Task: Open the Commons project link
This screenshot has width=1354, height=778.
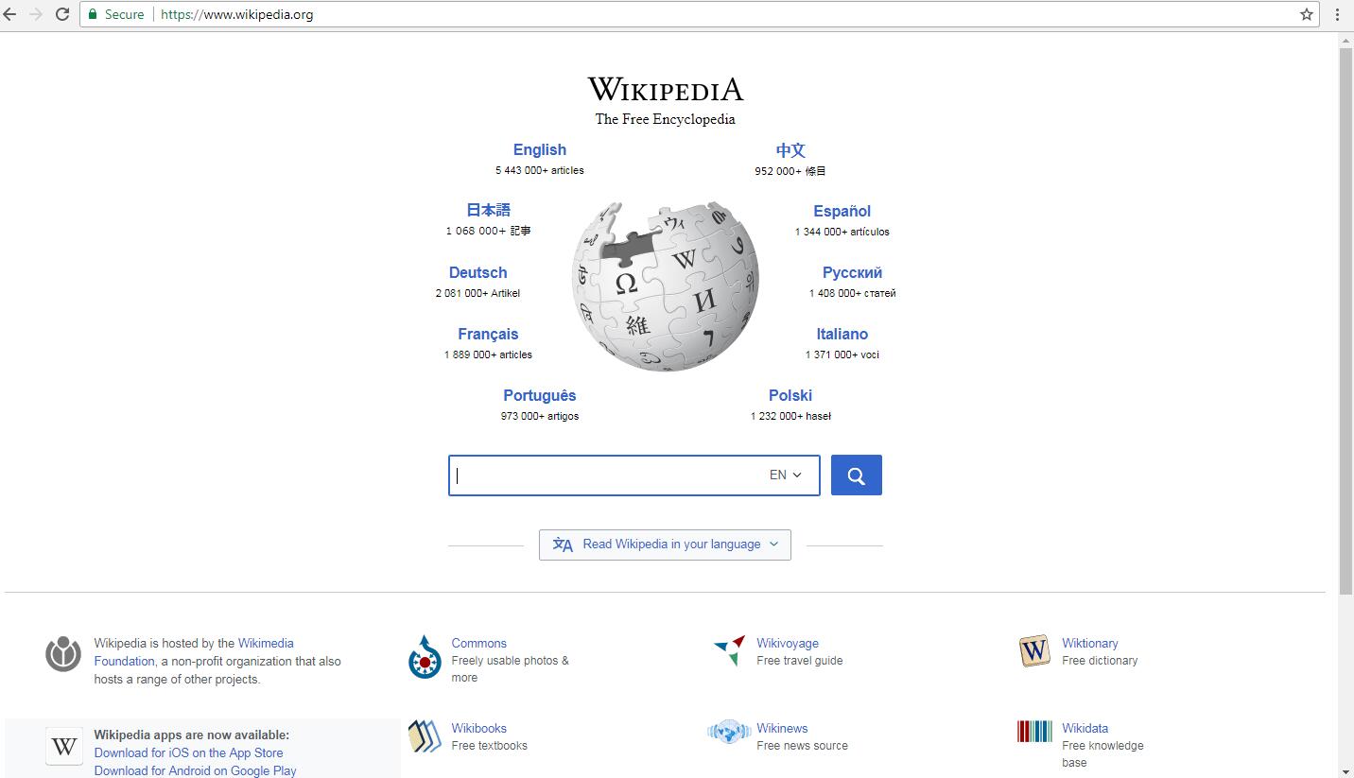Action: point(479,643)
